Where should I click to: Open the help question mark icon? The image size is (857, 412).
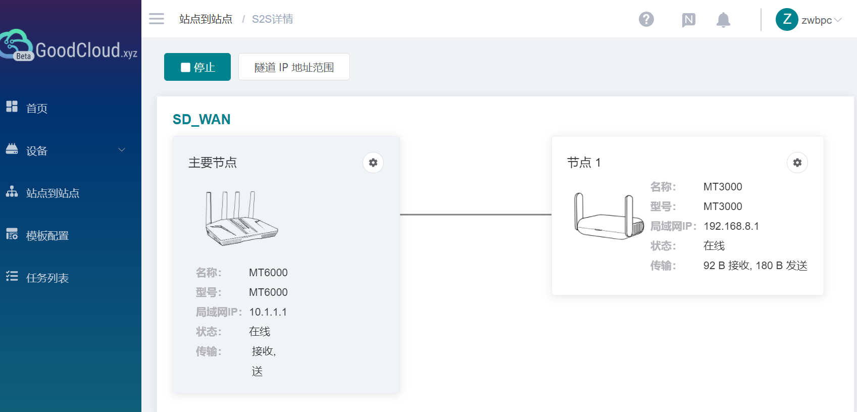(x=646, y=20)
